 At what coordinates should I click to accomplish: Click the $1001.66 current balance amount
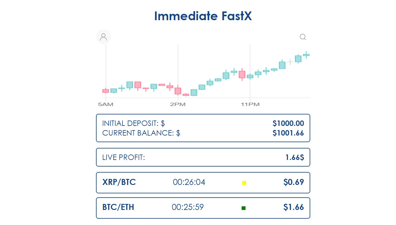click(288, 133)
